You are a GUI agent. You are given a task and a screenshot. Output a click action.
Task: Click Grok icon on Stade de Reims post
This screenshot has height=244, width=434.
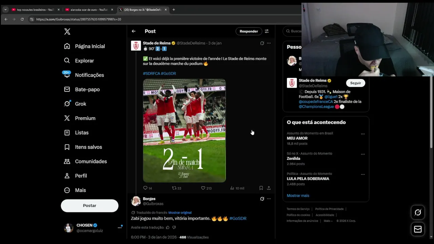(262, 43)
